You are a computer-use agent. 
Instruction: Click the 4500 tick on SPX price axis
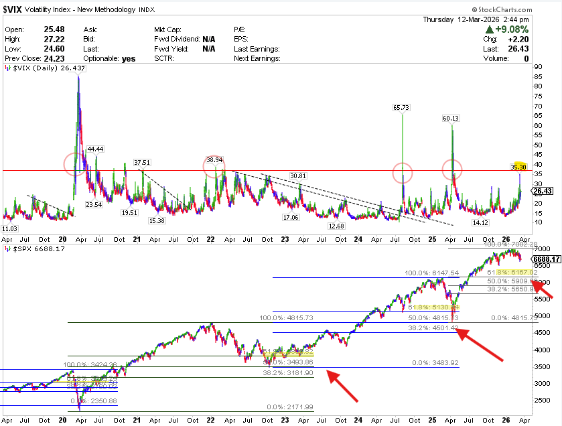pos(542,333)
